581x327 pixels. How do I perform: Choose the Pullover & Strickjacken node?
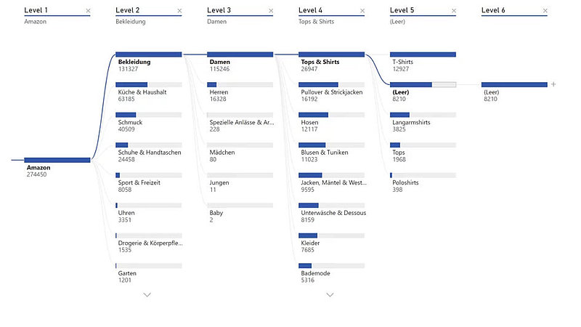click(x=331, y=92)
